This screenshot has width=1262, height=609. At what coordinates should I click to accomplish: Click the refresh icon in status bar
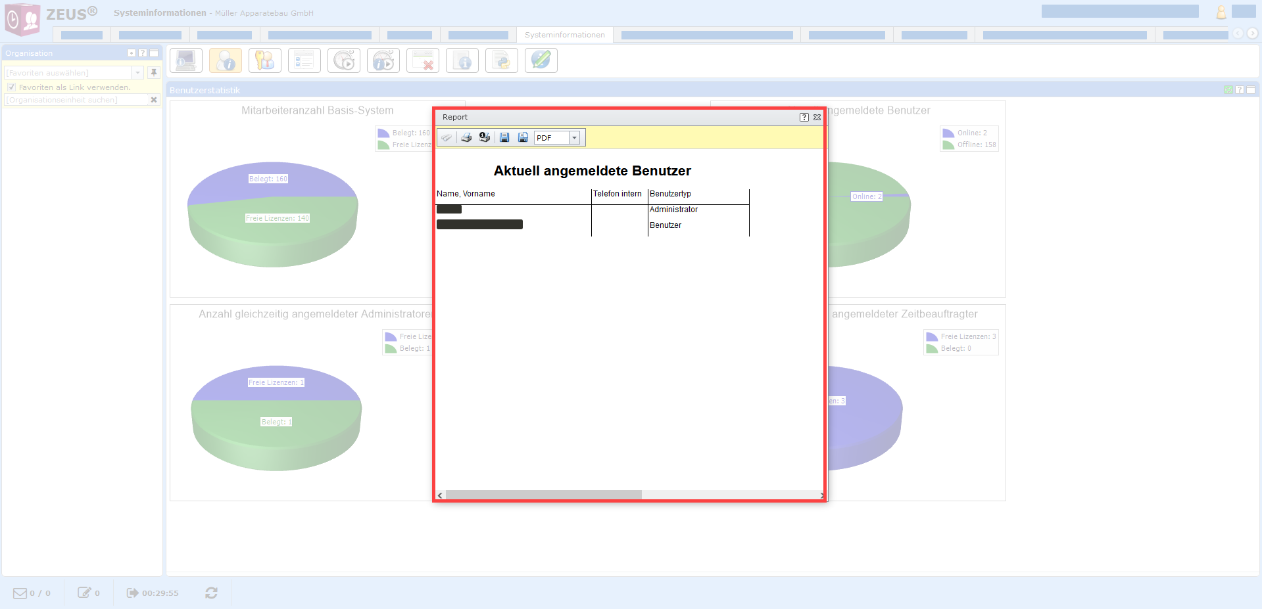click(x=211, y=593)
